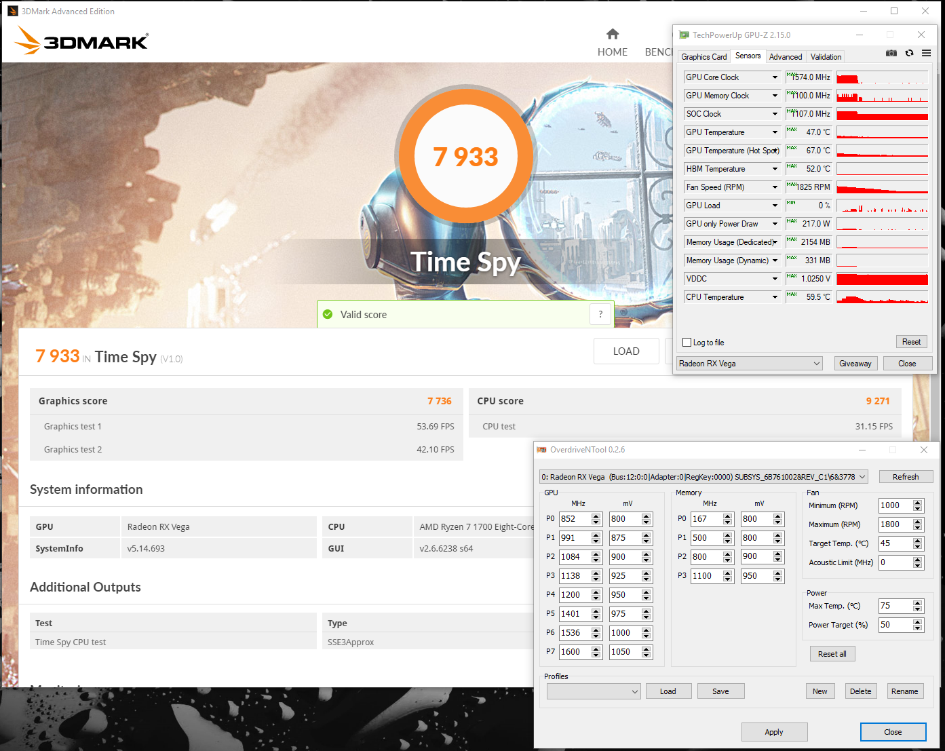Open the Radeon RX Vega device dropdown in GPU-Z
945x751 pixels.
tap(750, 364)
